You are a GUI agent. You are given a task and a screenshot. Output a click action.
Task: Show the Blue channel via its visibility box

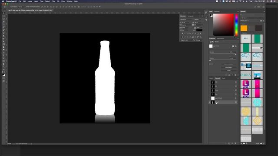pos(209,94)
